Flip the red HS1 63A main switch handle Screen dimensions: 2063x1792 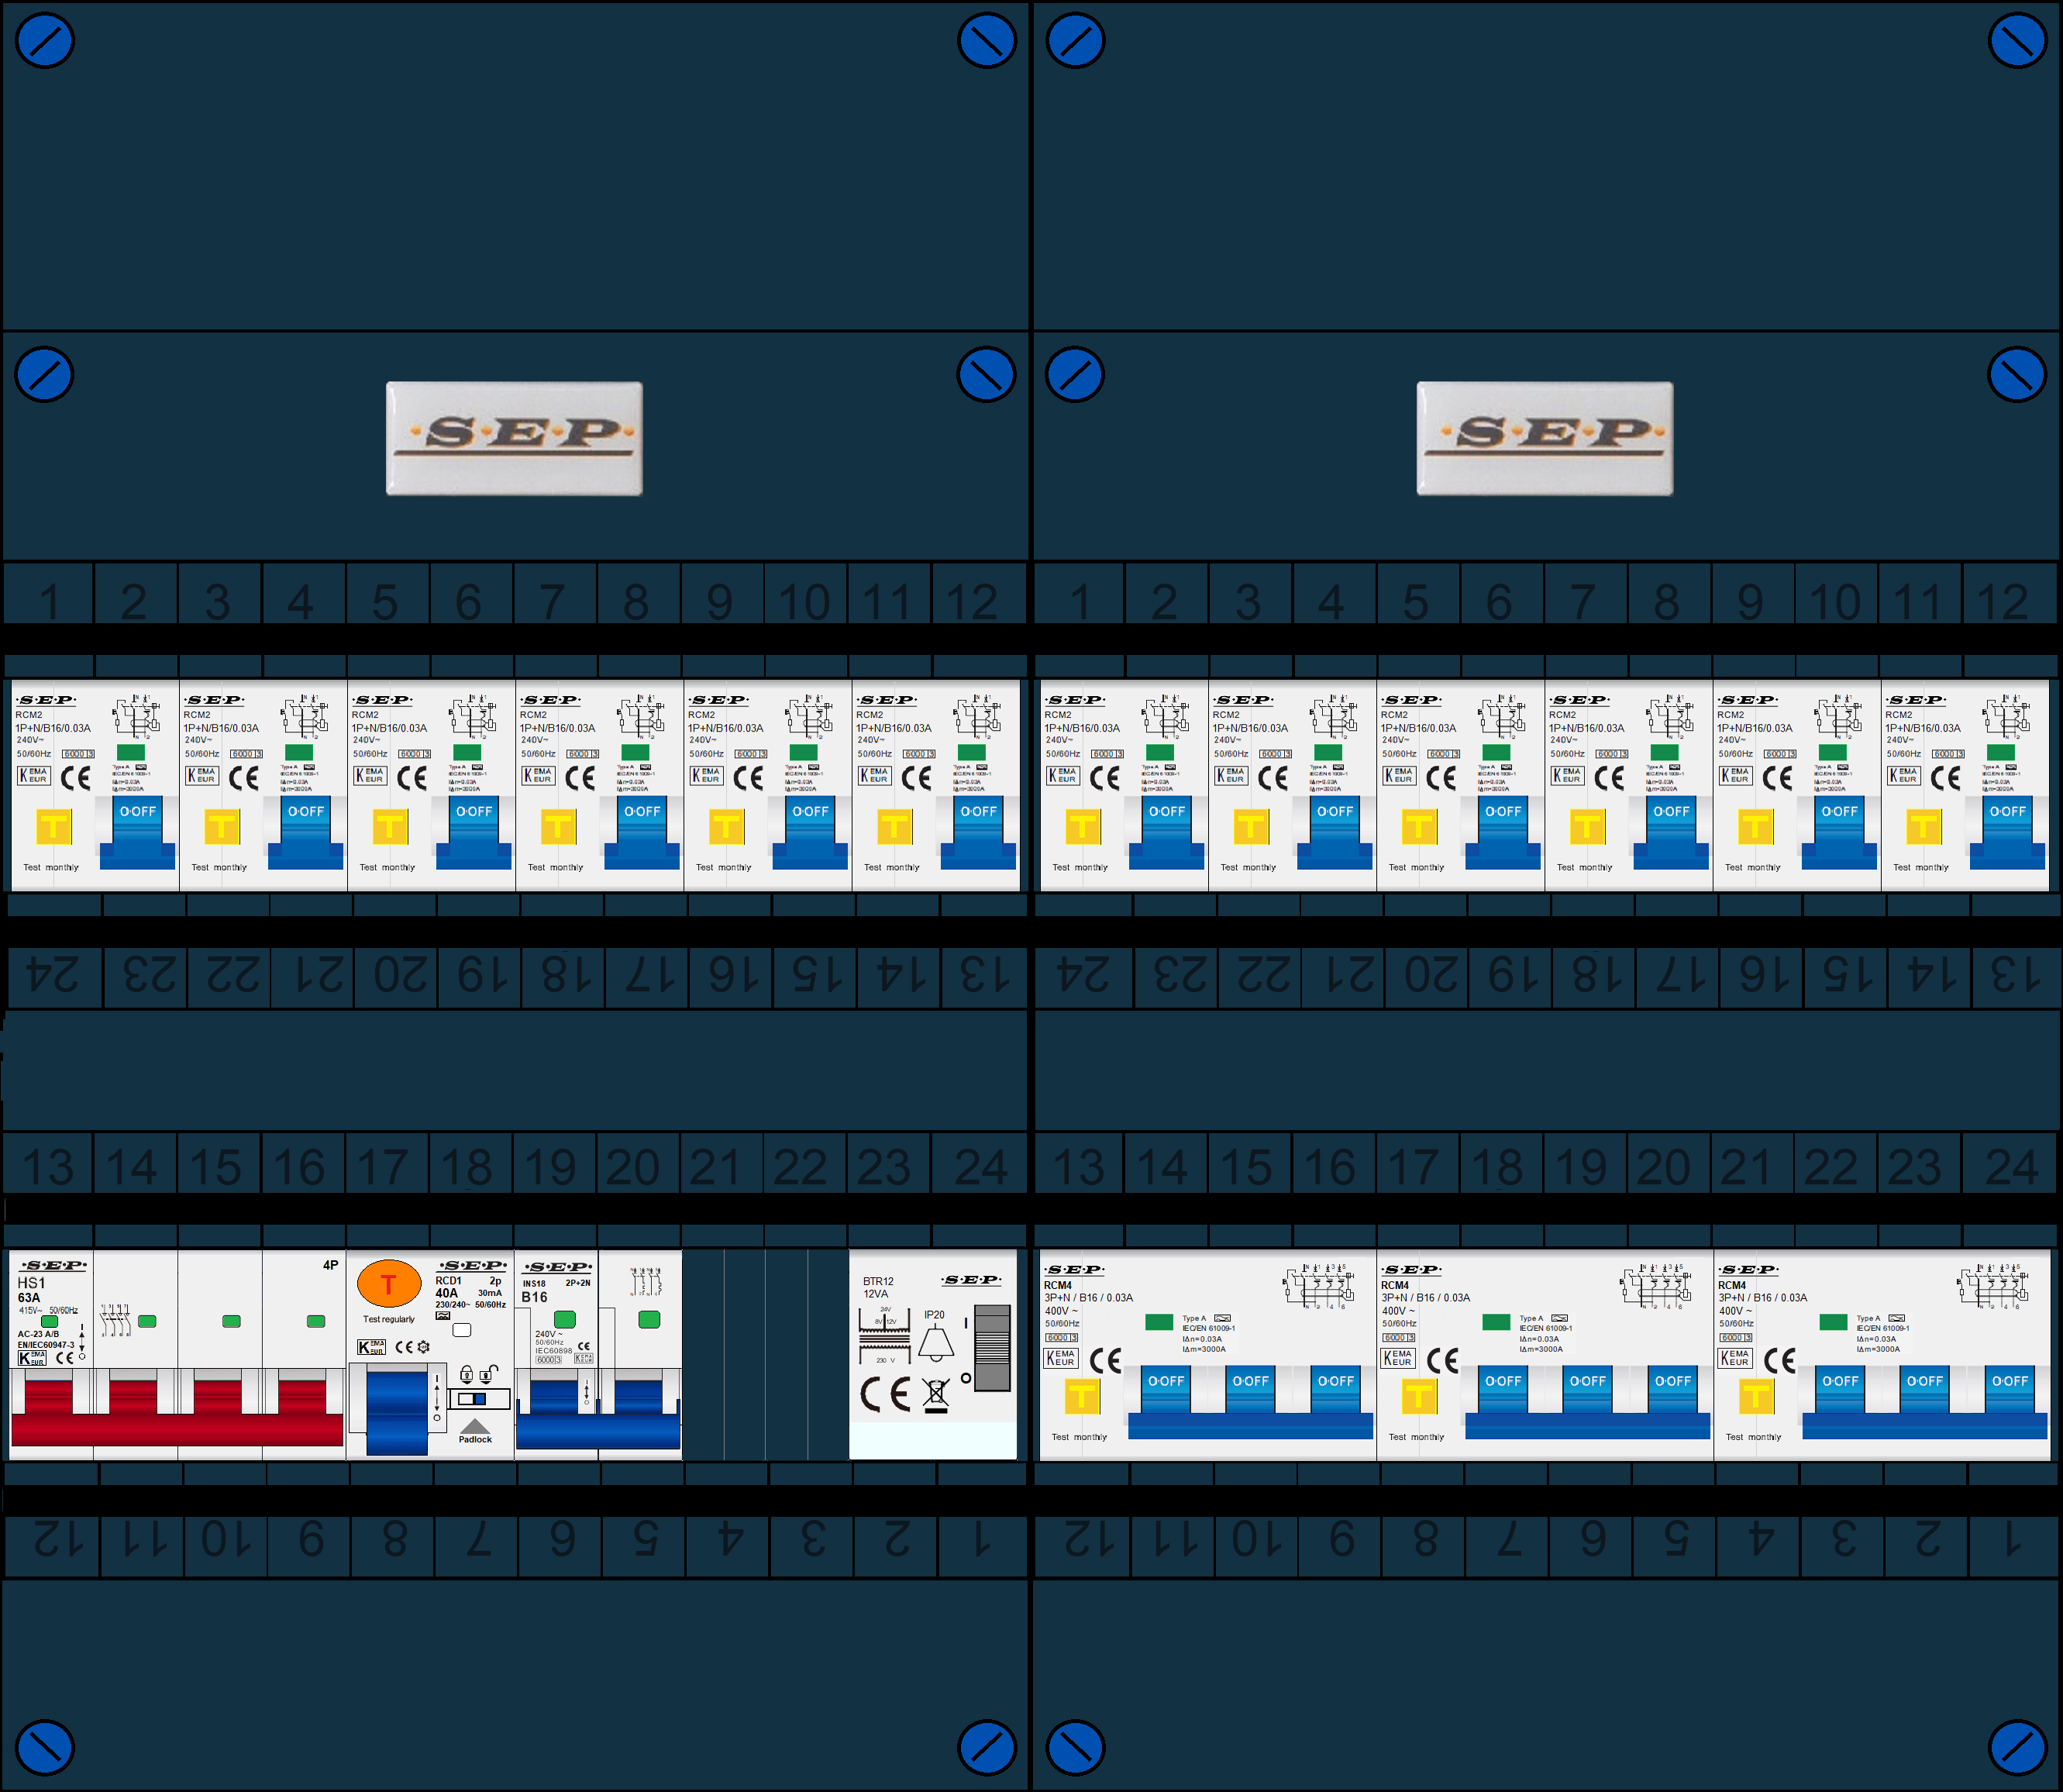point(177,1413)
